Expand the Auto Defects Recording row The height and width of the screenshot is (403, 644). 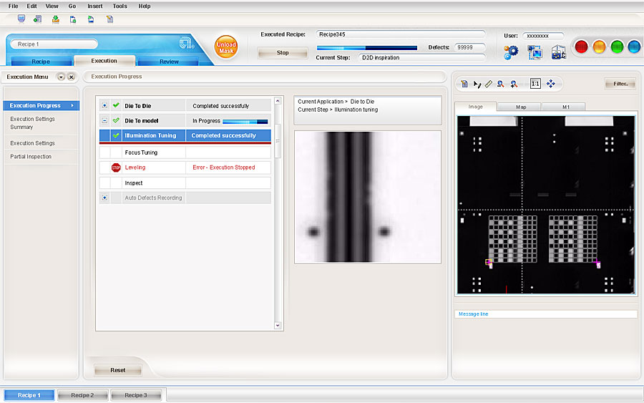pyautogui.click(x=104, y=198)
